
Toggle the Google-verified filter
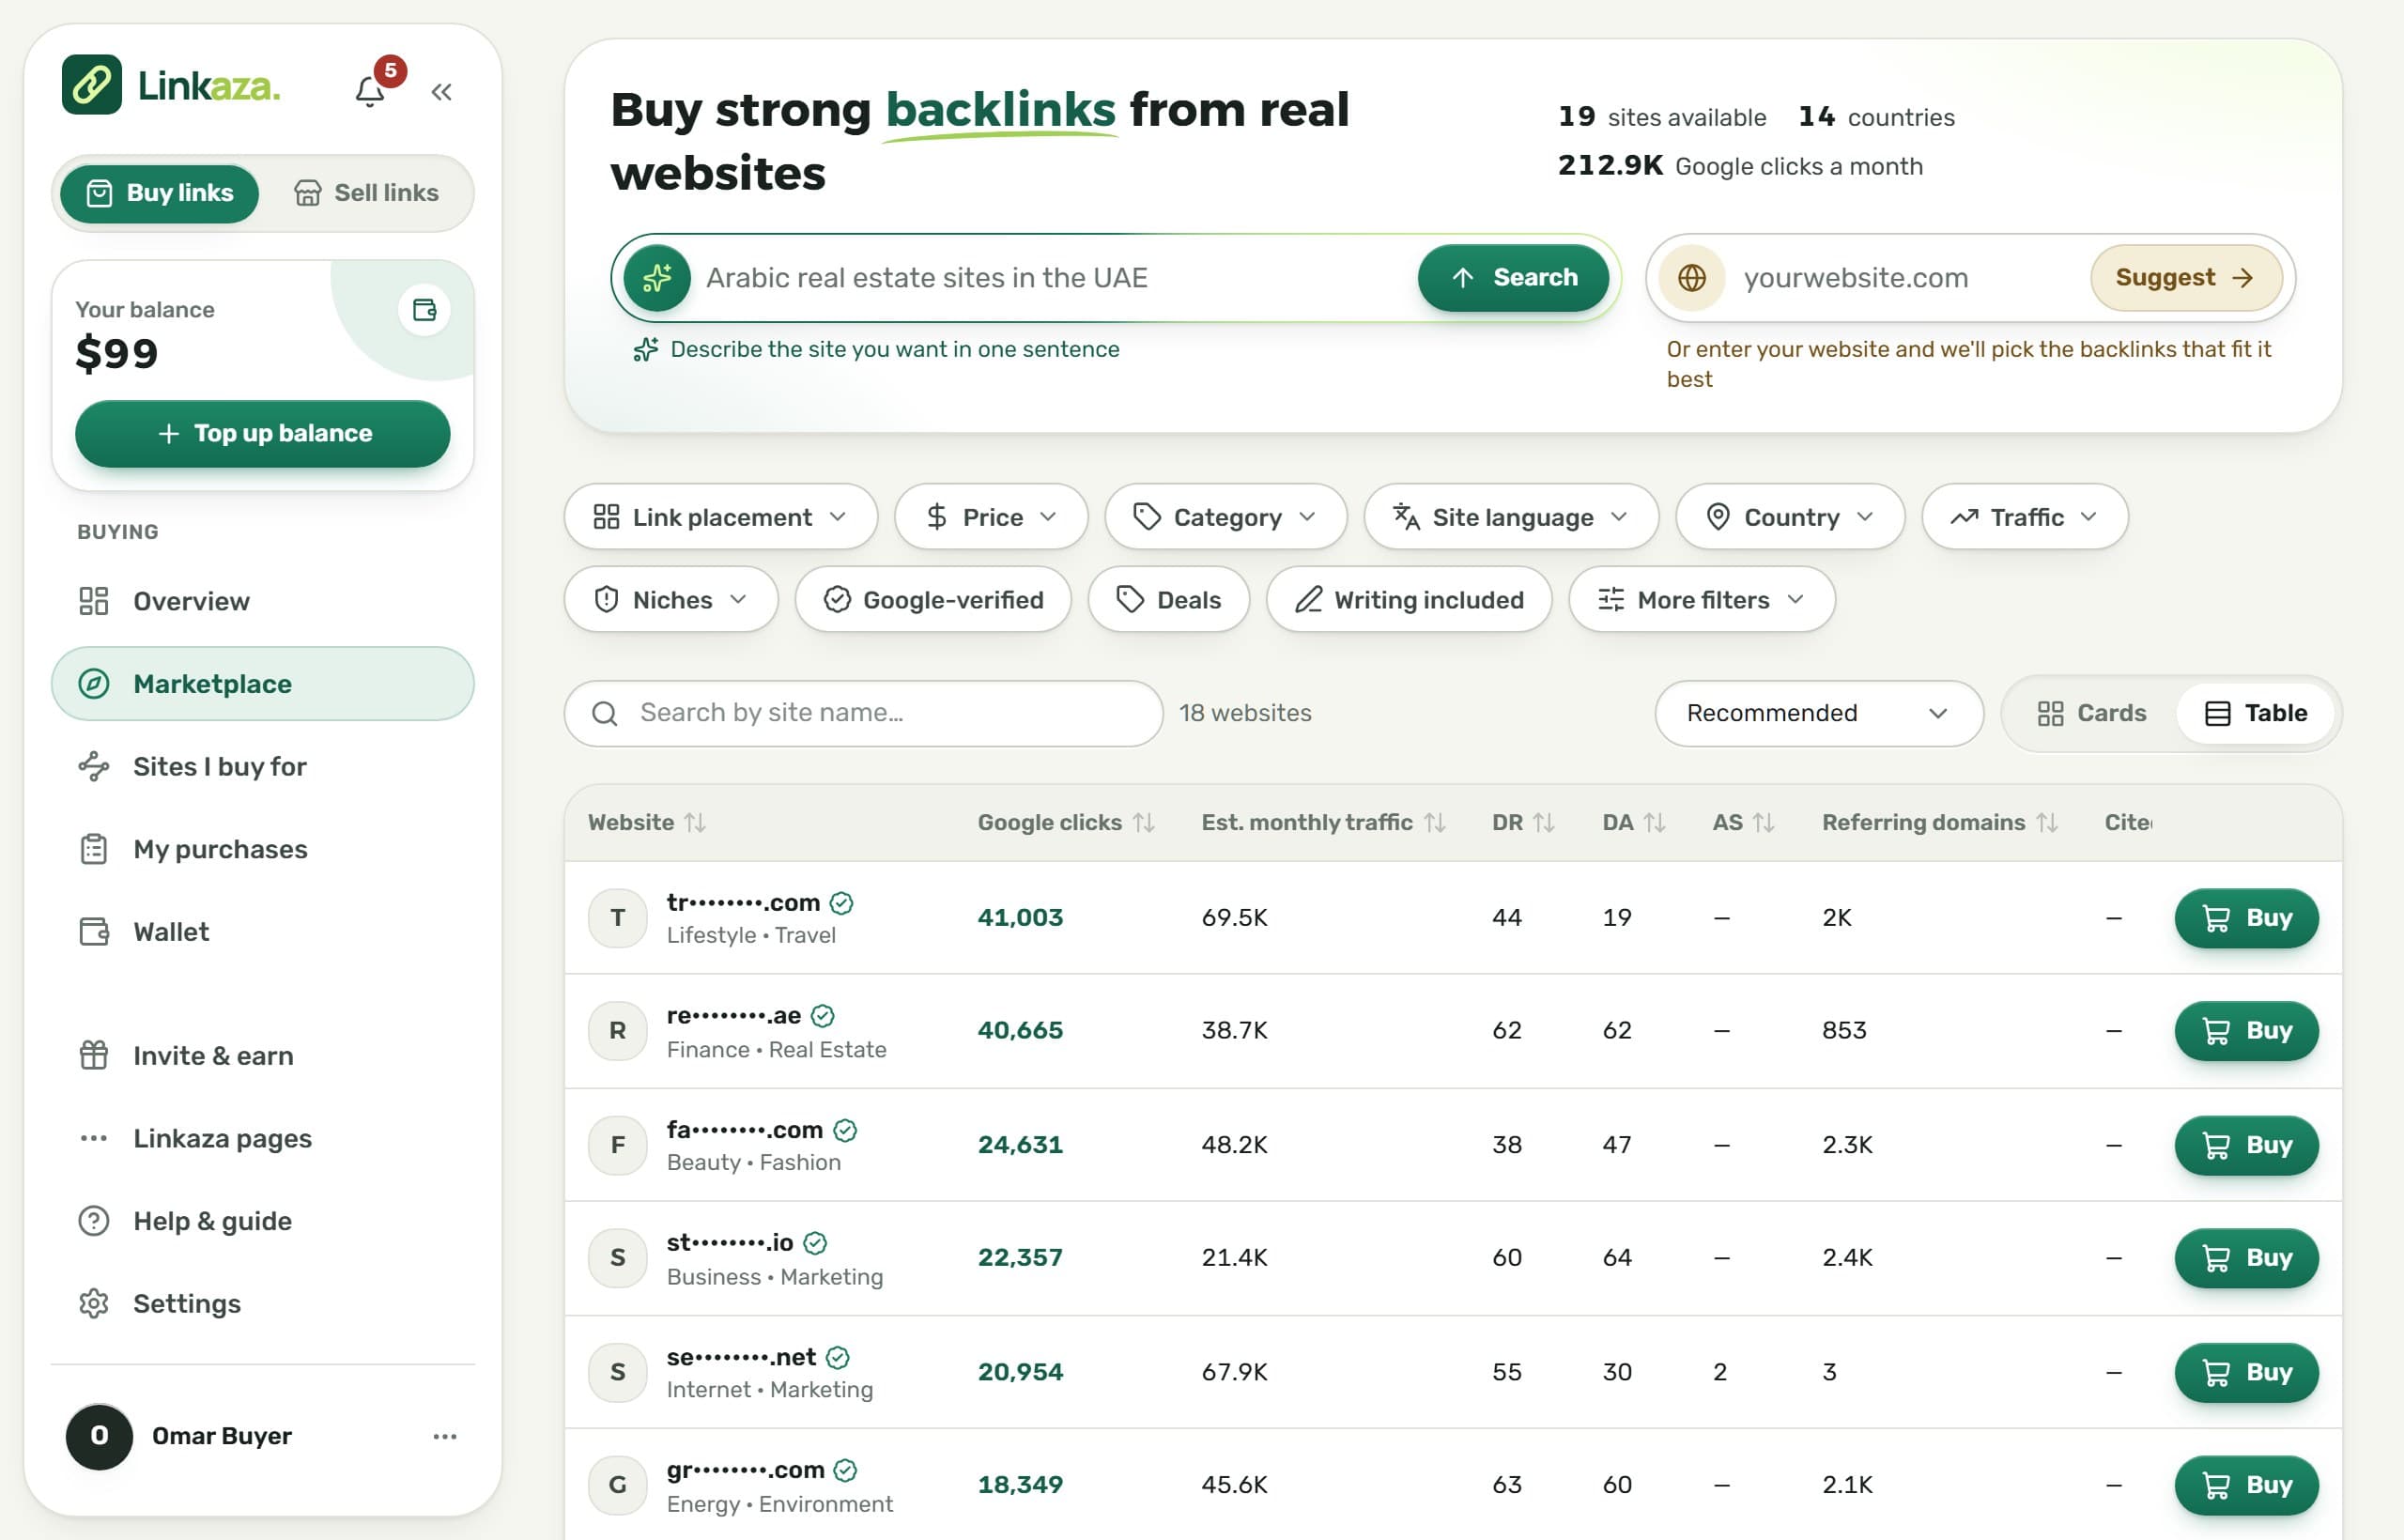(933, 600)
